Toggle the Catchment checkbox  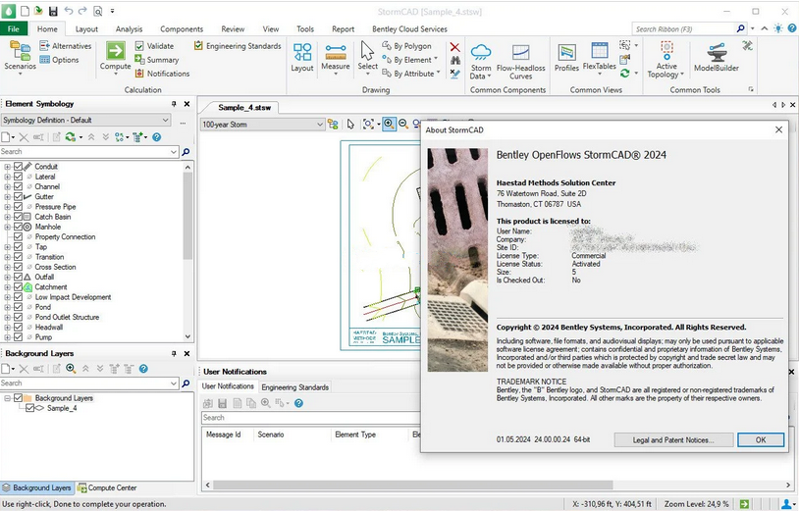(x=19, y=287)
